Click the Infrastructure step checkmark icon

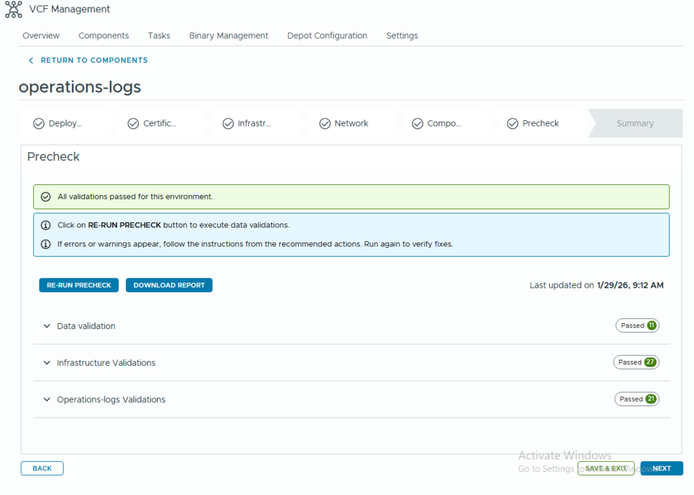point(228,124)
